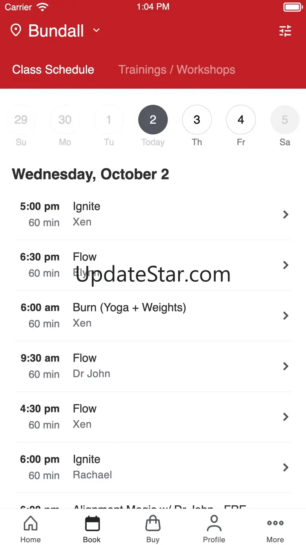Open the 9:30 am Flow with Dr John
This screenshot has height=545, width=306.
click(x=153, y=366)
